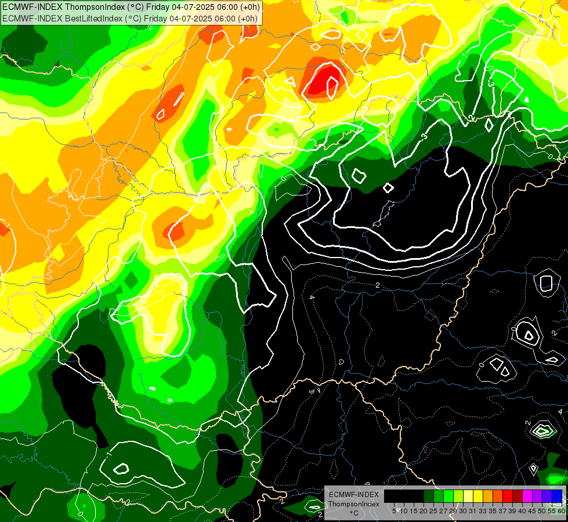568x522 pixels.
Task: Choose the orange 33-35 legend swatch
Action: (x=488, y=496)
